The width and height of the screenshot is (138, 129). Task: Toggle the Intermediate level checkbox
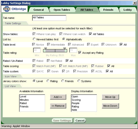(x=49, y=45)
